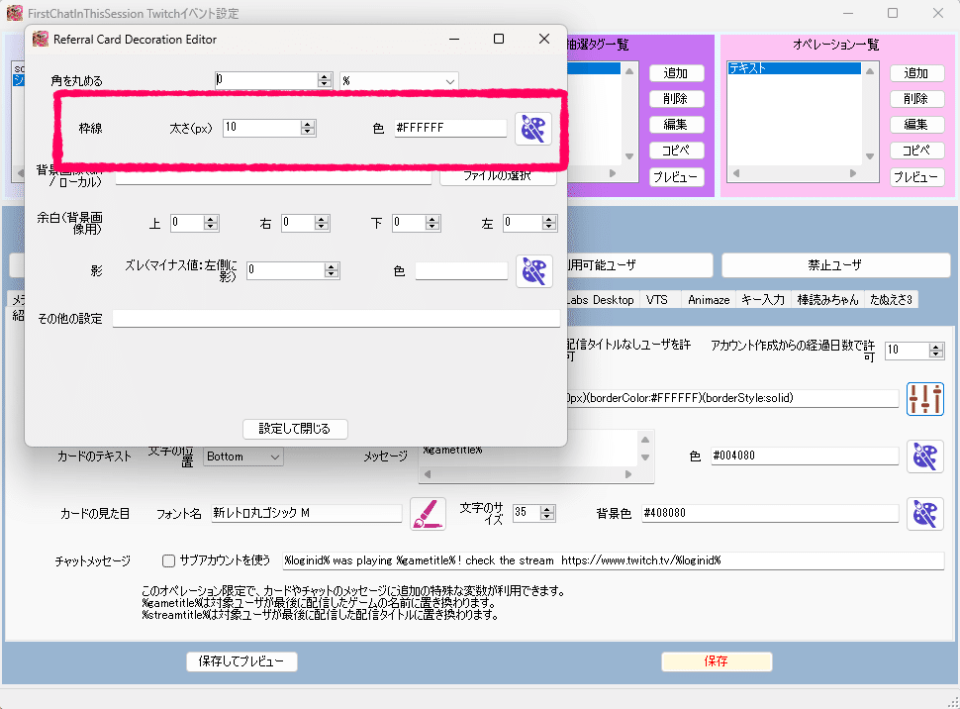Click その他の設定 text field

[x=336, y=319]
